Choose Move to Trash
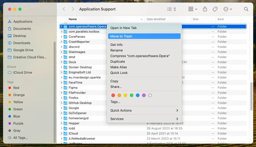Image resolution: width=256 pixels, height=147 pixels. point(144,36)
